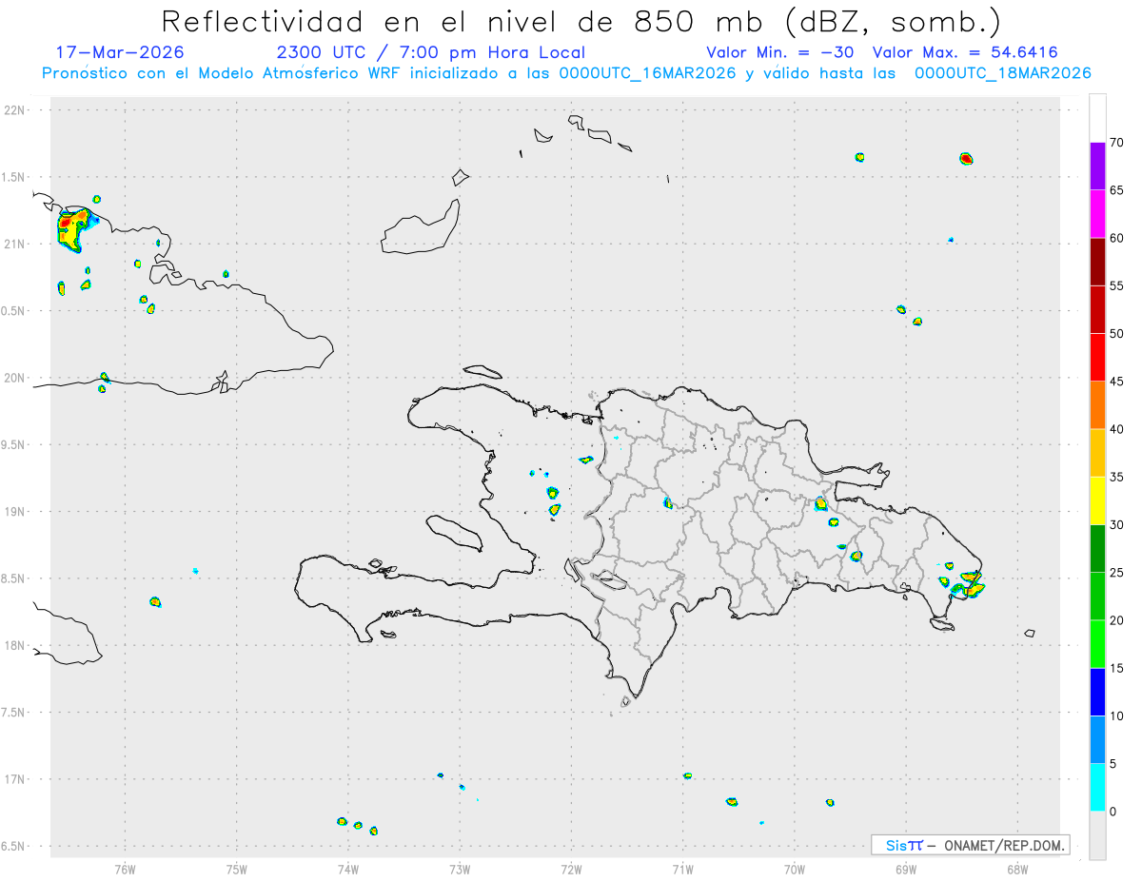Select the yellow 30–35 dBZ colorbar segment

tap(1097, 500)
